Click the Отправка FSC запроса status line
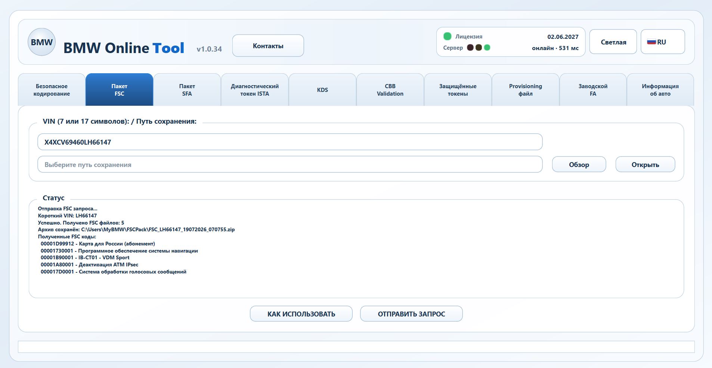712x368 pixels. click(x=68, y=208)
